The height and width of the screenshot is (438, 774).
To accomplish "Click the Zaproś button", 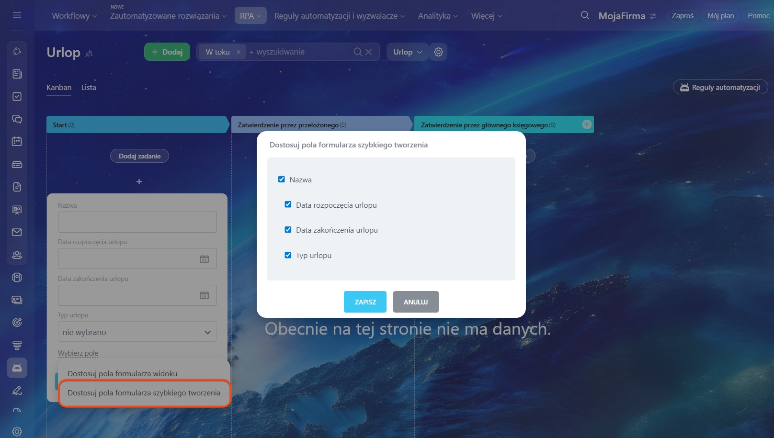I will click(x=683, y=16).
